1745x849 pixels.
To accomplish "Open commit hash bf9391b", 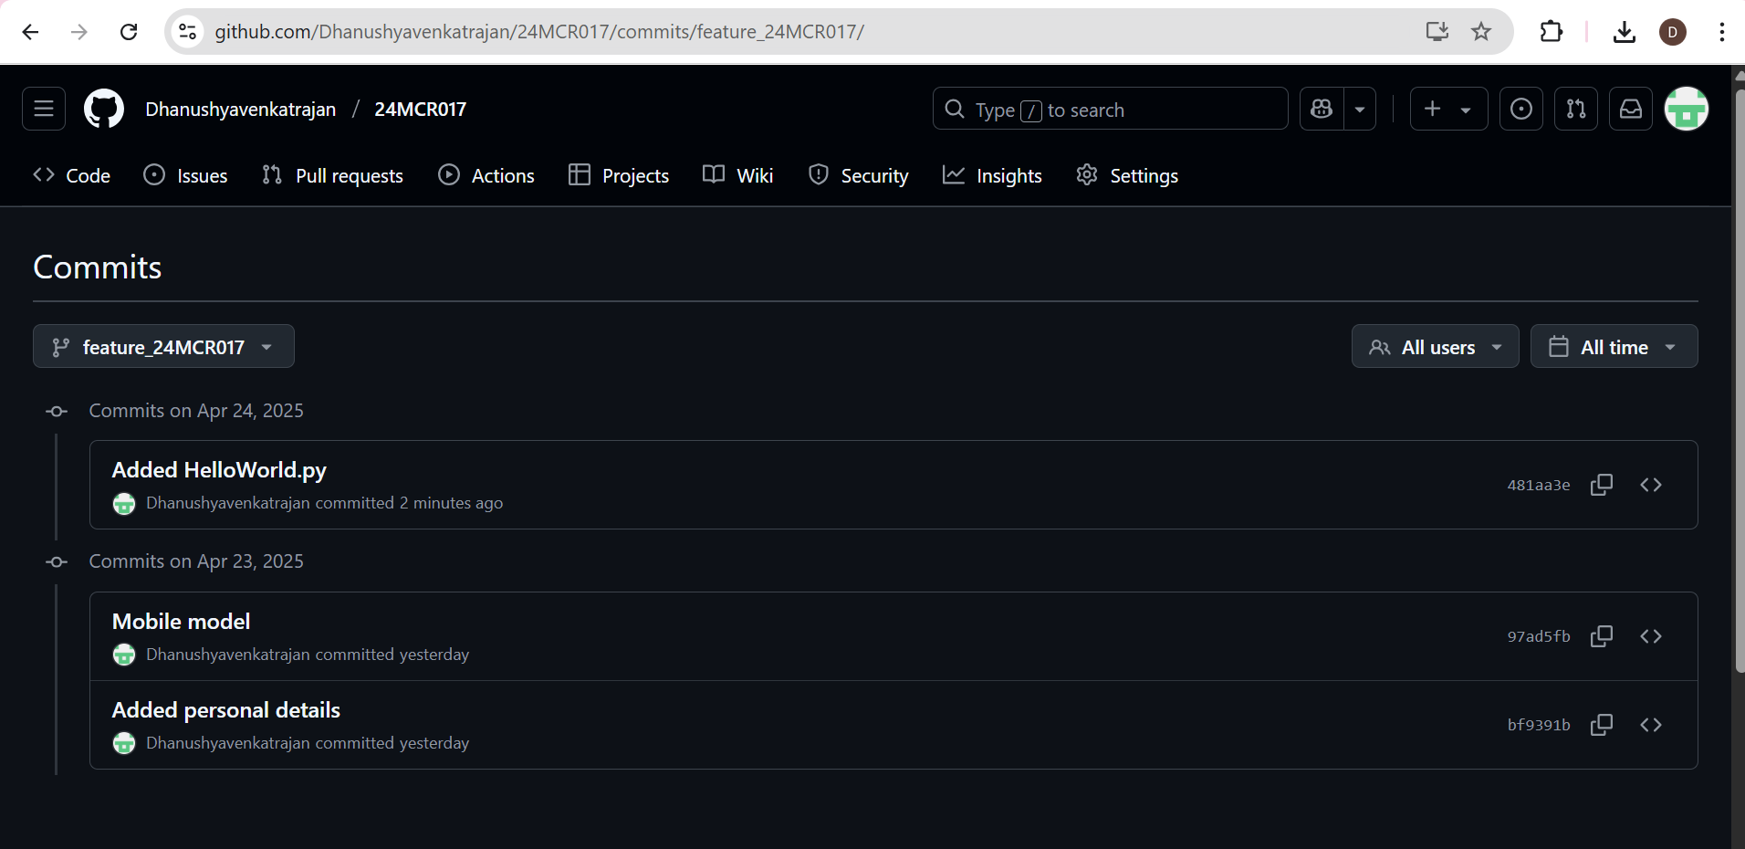I will click(1539, 725).
